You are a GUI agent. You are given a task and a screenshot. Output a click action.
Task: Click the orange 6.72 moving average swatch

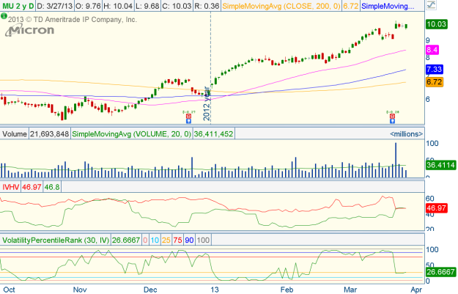click(x=434, y=81)
